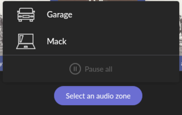Screen dimensions: 182x115
Task: Select the Garage audio zone label
Action: [60, 15]
